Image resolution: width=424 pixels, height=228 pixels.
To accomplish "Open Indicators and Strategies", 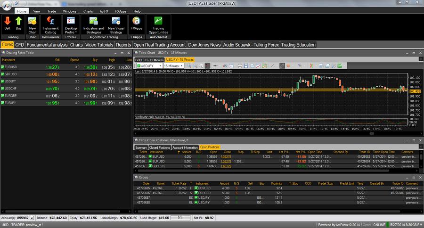I will (x=94, y=25).
